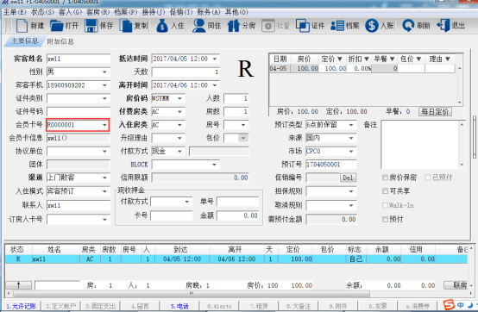
Task: Enable the 可共享 checkbox
Action: coord(385,190)
